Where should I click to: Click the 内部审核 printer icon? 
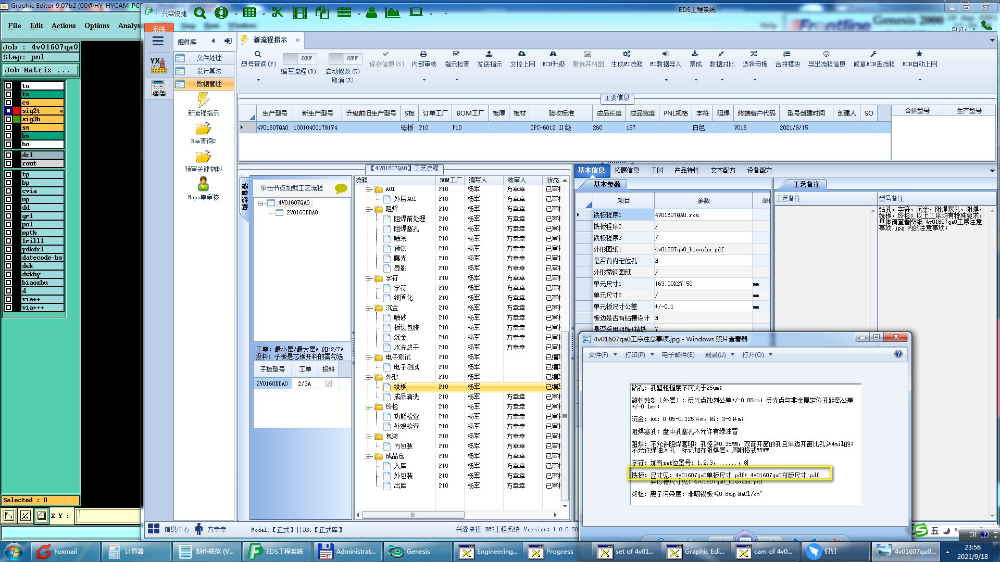pos(423,54)
